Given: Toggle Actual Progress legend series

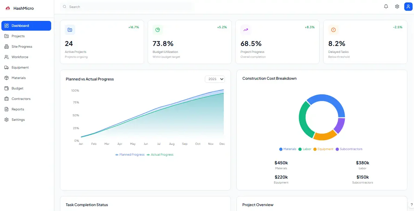Looking at the screenshot, I should (x=160, y=155).
